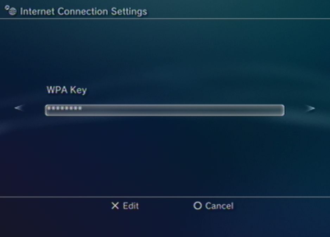This screenshot has width=330, height=237.
Task: Go to the previous settings step arrow
Action: (19, 108)
